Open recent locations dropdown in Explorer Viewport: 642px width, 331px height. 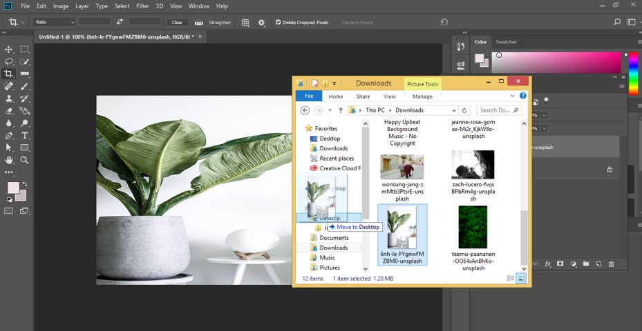click(x=330, y=110)
